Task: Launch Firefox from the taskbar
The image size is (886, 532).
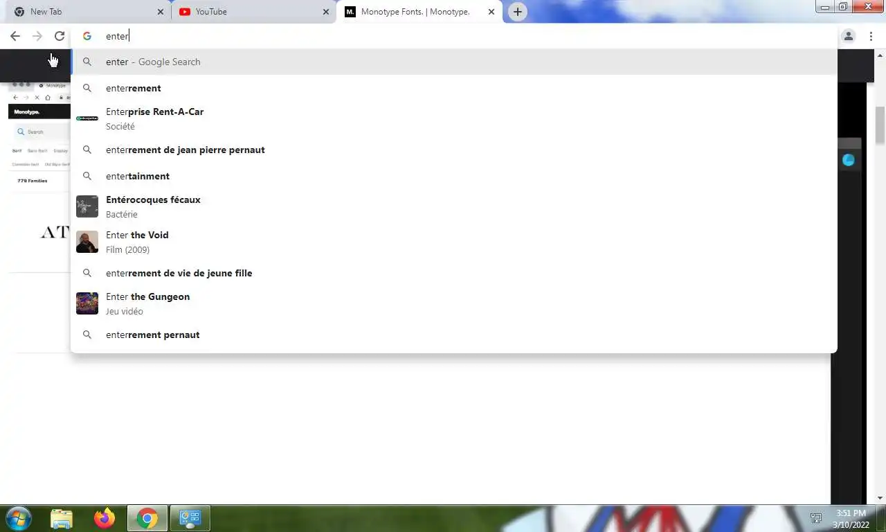Action: tap(105, 518)
